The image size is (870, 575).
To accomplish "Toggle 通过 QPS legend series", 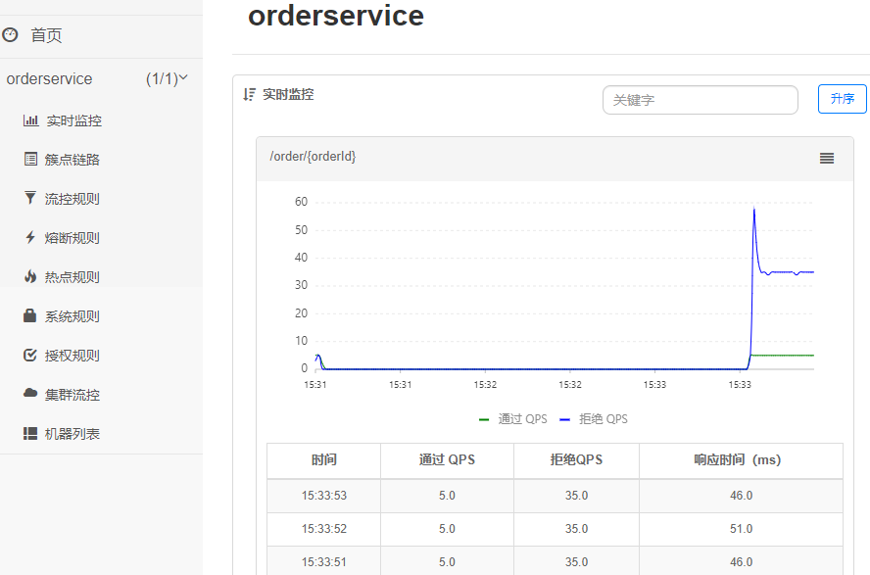I will pyautogui.click(x=512, y=419).
